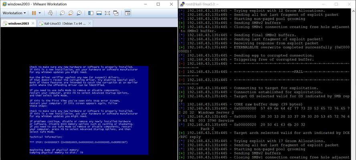Image resolution: width=356 pixels, height=160 pixels.
Task: Pause the virtual machine with the suspend button
Action: (x=34, y=13)
